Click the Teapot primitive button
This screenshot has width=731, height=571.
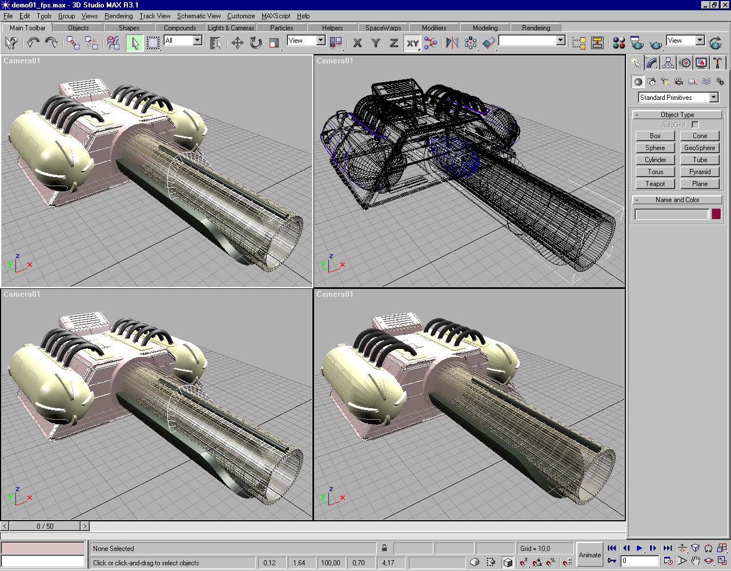655,184
